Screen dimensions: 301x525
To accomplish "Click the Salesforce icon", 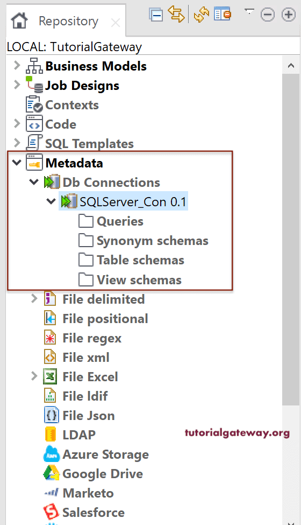I will coord(51,512).
